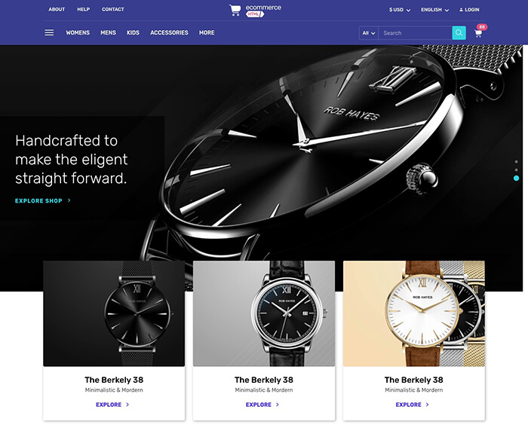The width and height of the screenshot is (528, 443).
Task: Select the active teal slider dot
Action: pos(516,179)
